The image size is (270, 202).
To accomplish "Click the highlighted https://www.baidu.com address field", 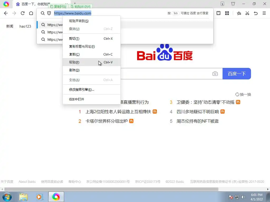I will click(x=73, y=13).
